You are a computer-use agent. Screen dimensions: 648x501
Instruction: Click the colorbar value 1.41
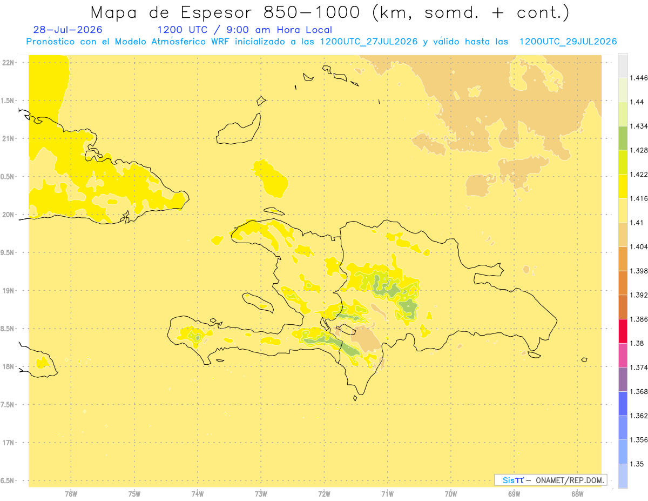point(637,223)
